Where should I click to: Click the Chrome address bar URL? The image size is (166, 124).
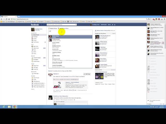click(21, 19)
